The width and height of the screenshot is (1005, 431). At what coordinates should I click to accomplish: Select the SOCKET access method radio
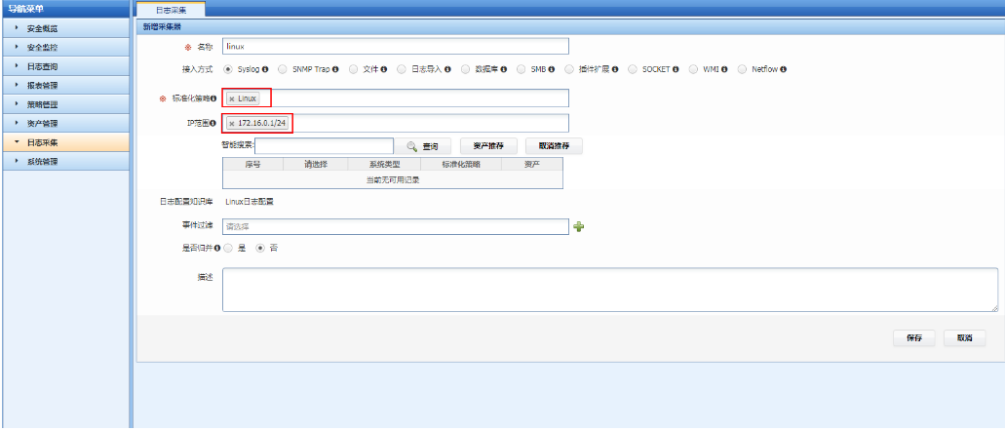[x=633, y=69]
